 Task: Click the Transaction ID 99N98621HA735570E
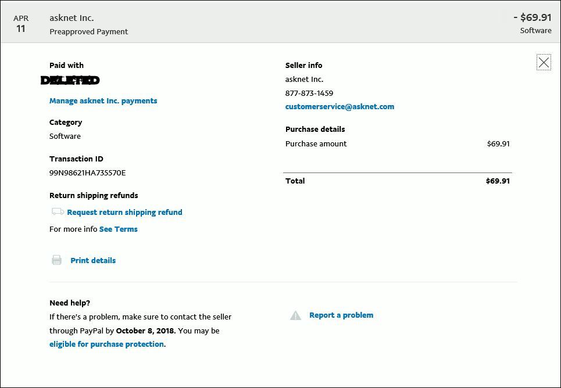point(88,173)
